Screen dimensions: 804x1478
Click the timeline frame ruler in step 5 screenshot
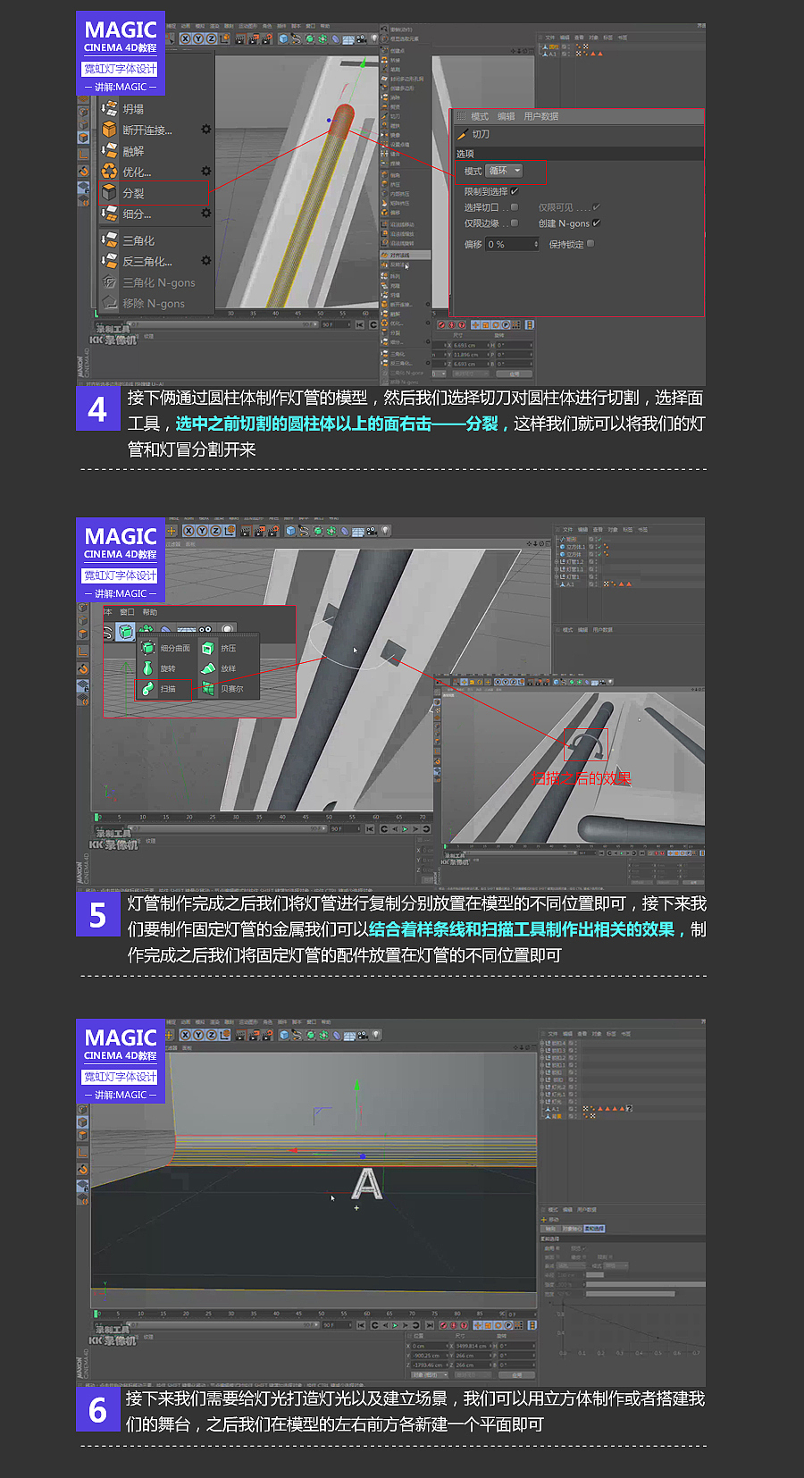[264, 817]
